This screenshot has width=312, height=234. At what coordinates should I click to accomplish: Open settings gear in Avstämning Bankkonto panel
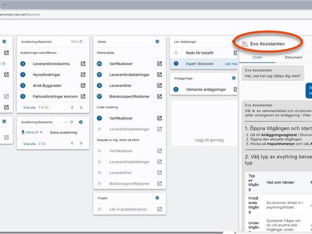click(x=80, y=122)
